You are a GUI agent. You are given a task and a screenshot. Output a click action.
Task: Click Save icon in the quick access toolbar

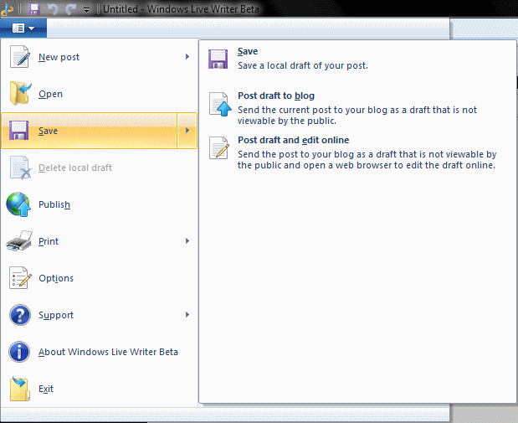pyautogui.click(x=34, y=9)
